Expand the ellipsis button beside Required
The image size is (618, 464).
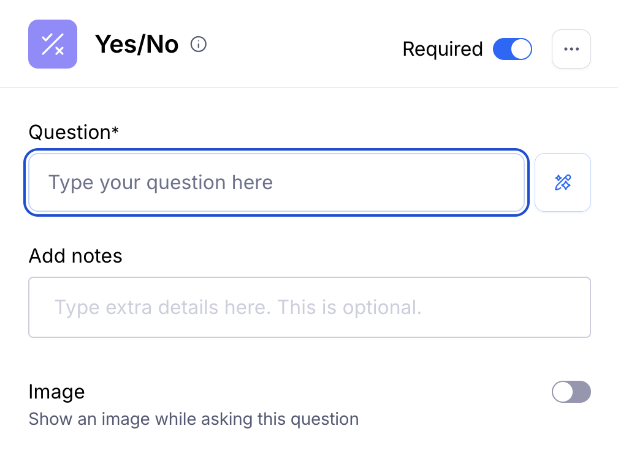click(571, 49)
